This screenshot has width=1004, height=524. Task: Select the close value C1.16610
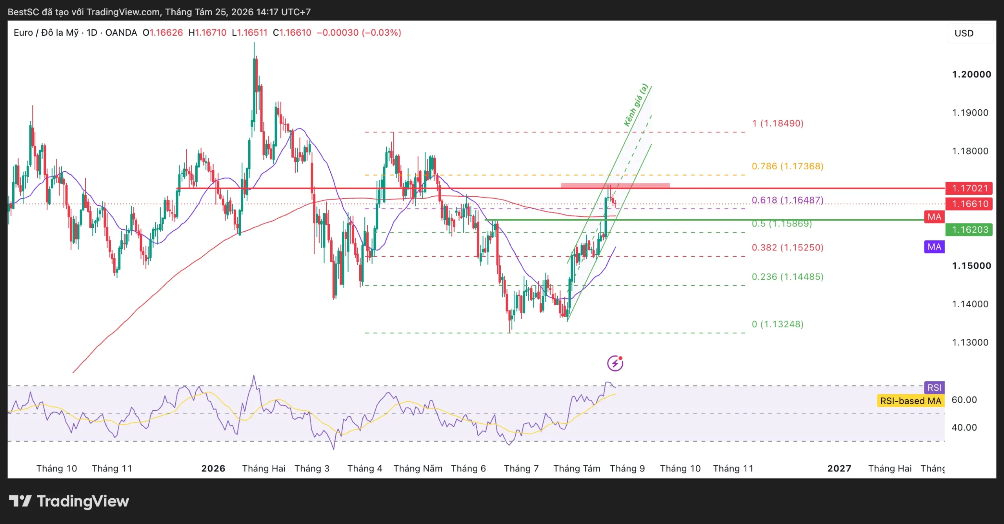[292, 33]
